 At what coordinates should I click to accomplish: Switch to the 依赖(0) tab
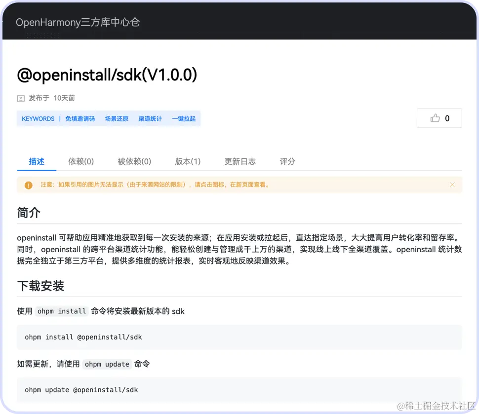click(81, 161)
